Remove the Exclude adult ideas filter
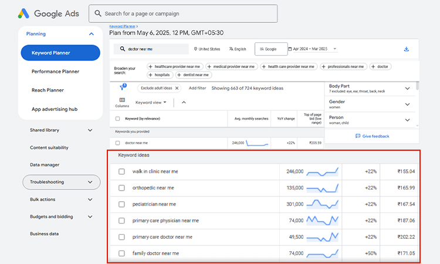The image size is (440, 264). click(x=177, y=88)
